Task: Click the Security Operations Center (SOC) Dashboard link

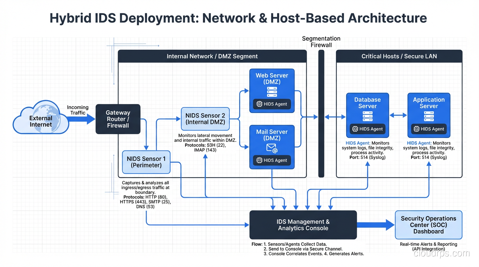Action: pos(428,225)
